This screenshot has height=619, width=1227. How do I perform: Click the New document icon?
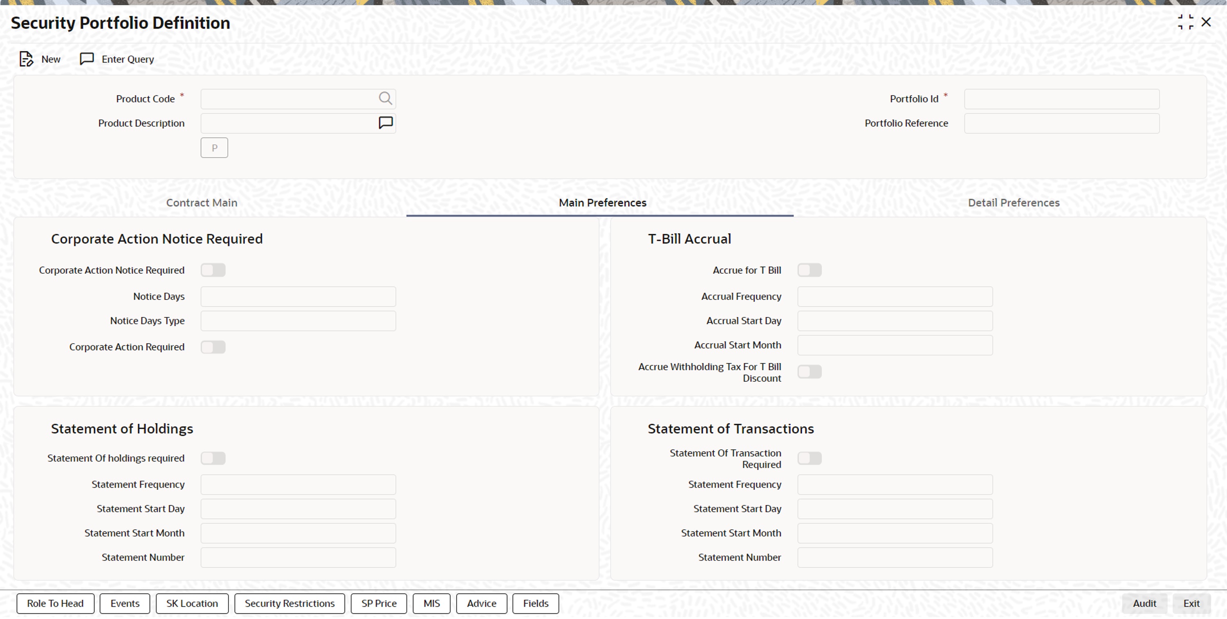[x=26, y=59]
